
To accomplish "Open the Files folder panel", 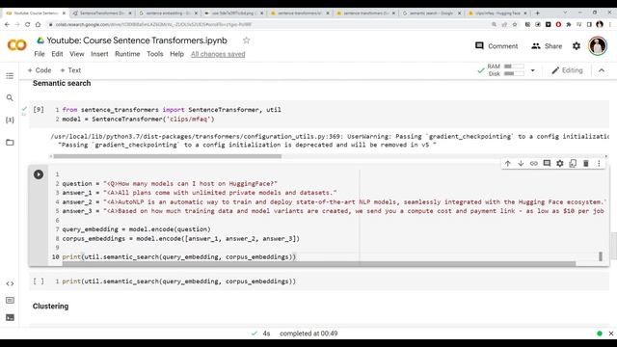I will tap(10, 142).
